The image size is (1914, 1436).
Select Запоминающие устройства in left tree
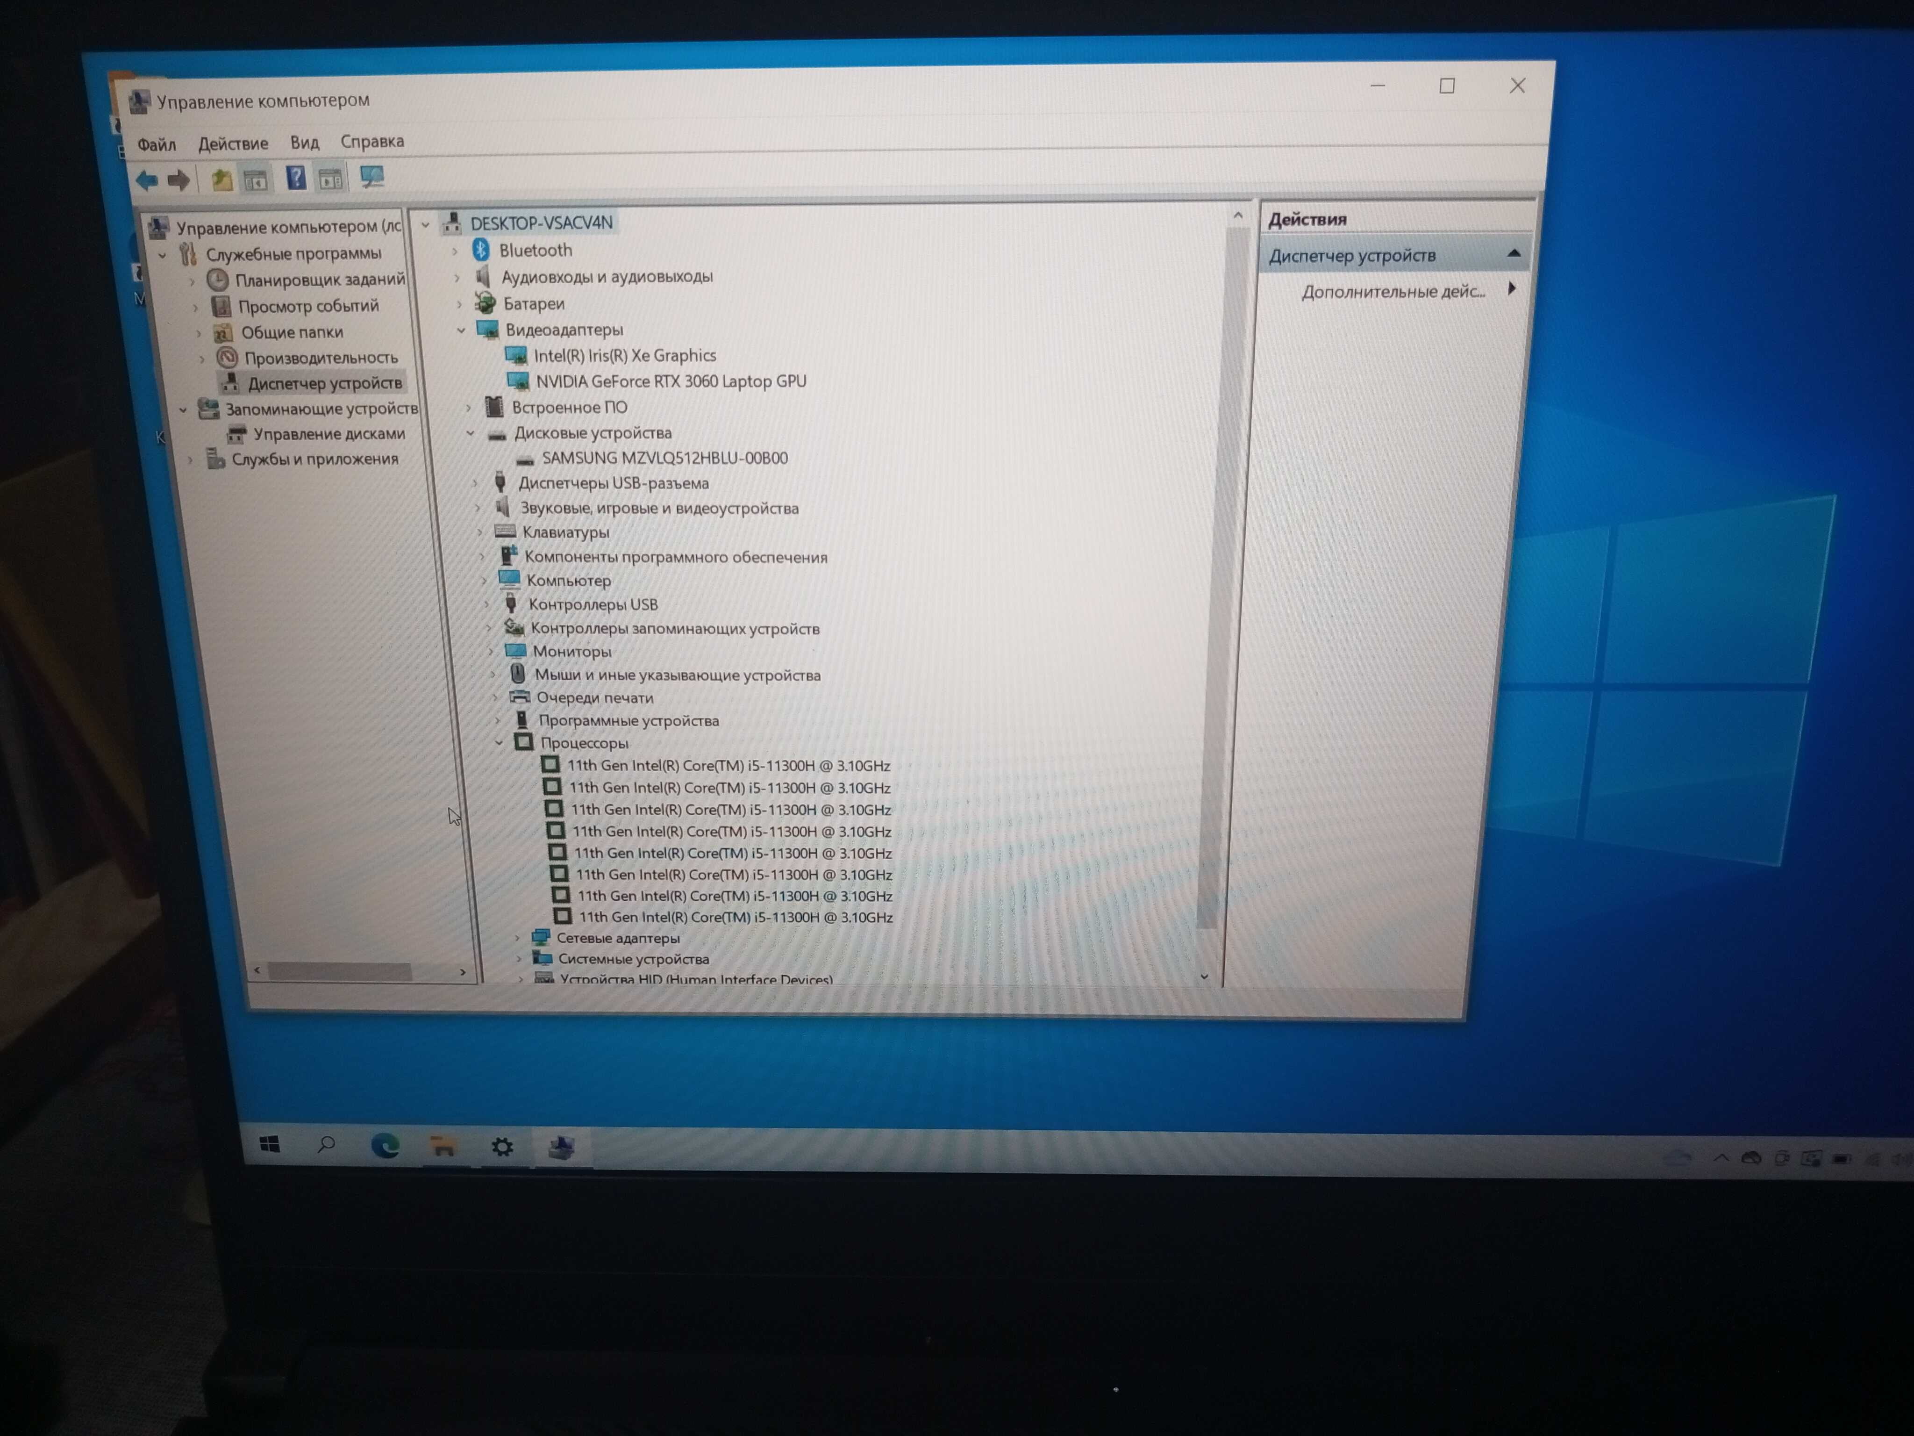point(322,409)
